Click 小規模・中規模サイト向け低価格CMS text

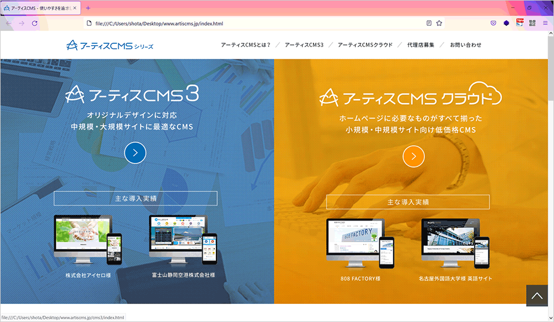411,130
